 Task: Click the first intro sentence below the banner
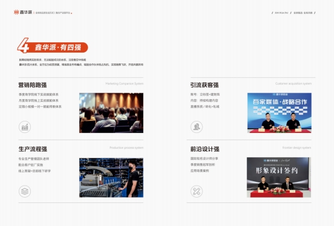[x=53, y=60]
